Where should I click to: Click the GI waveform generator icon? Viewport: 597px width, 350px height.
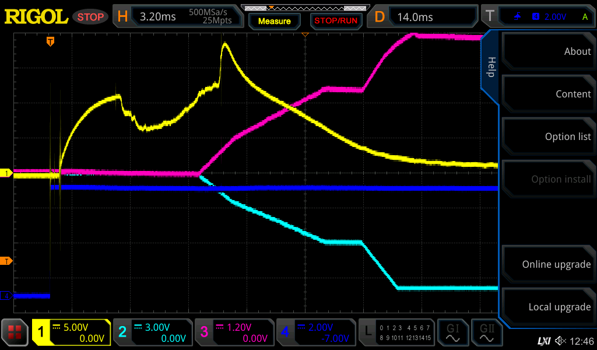[453, 332]
